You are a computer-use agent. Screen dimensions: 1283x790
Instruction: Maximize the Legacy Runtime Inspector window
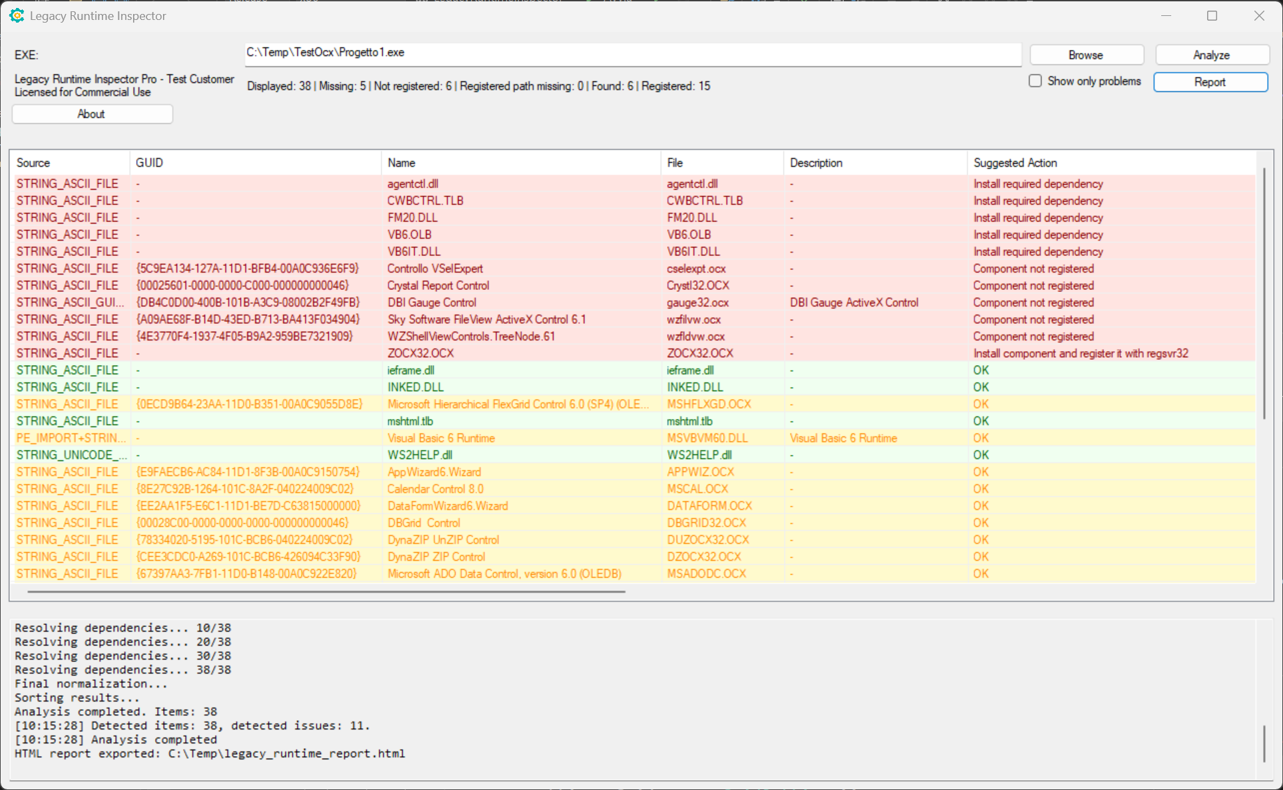(1212, 15)
